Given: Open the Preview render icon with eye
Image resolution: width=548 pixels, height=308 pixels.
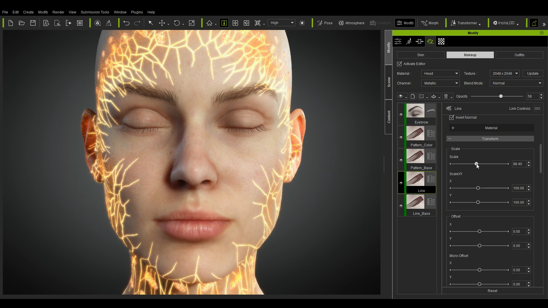Looking at the screenshot, I should coord(80,23).
